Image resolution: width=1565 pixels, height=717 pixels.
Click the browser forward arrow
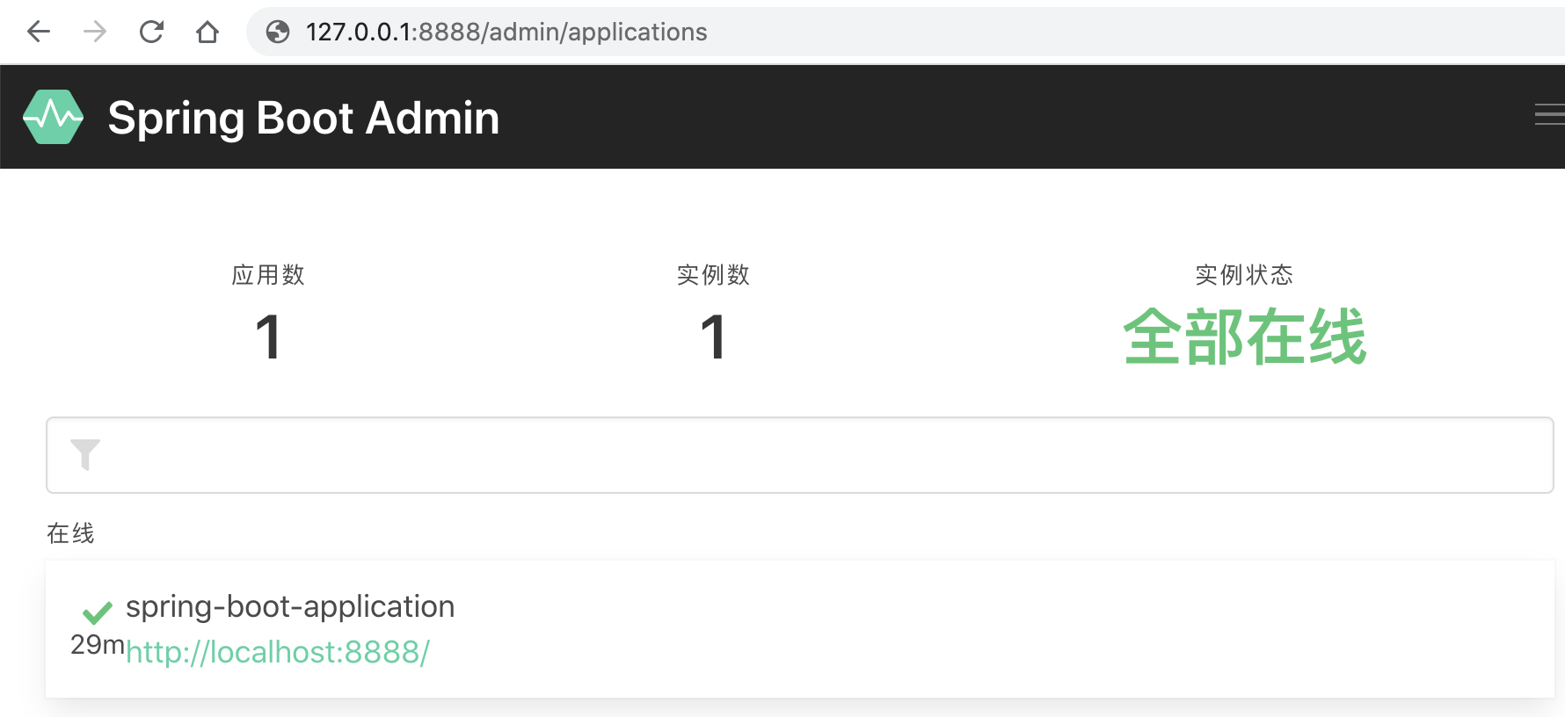[95, 33]
